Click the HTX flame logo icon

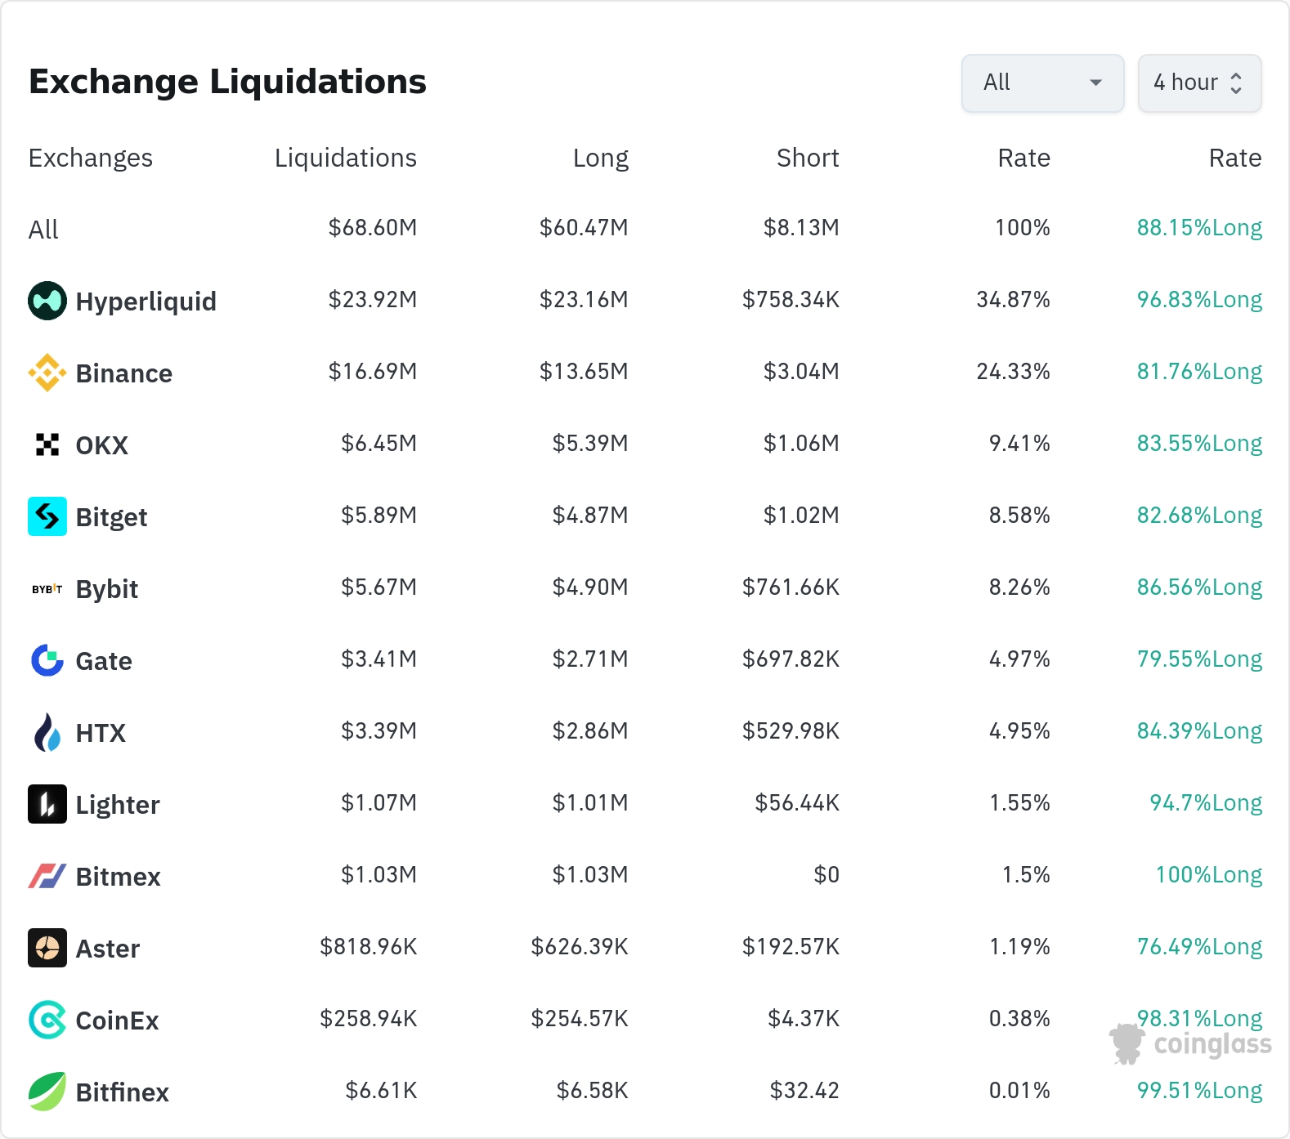click(x=47, y=732)
